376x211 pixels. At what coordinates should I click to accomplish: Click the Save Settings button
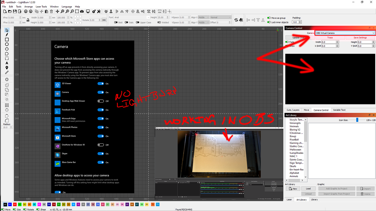pyautogui.click(x=360, y=38)
